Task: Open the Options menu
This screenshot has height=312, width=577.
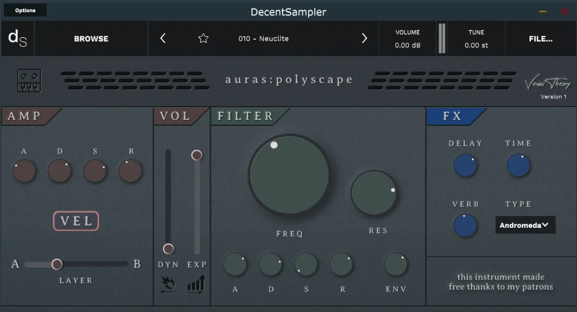Action: pyautogui.click(x=26, y=10)
